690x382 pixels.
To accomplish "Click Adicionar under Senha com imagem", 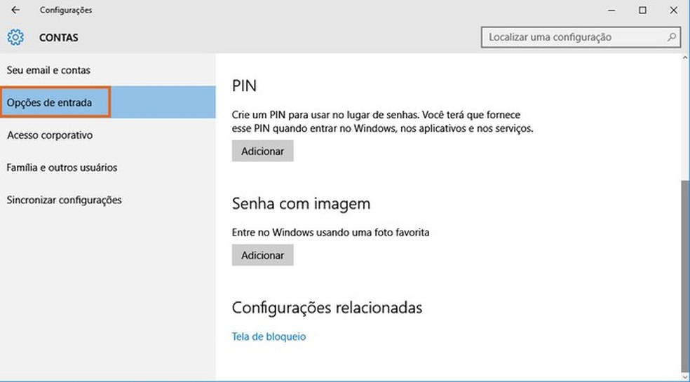I will [262, 255].
